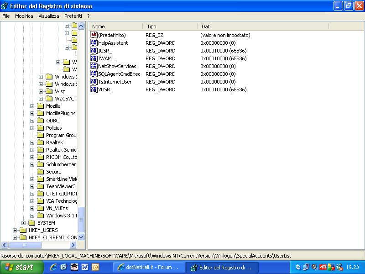Image resolution: width=365 pixels, height=274 pixels.
Task: Expand the Policies key
Action: (x=32, y=128)
